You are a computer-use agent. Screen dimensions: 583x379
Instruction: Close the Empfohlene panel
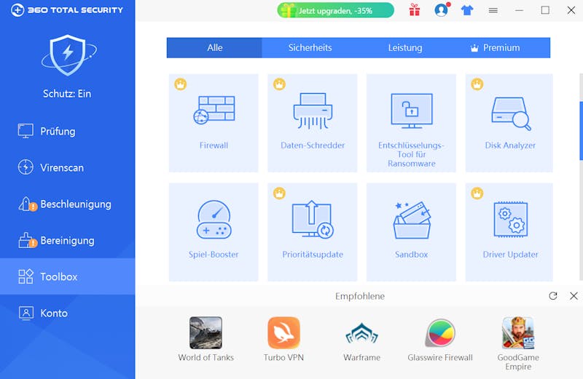click(574, 296)
